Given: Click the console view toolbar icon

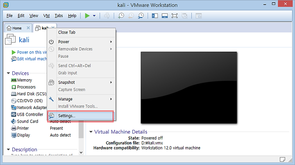Looking at the screenshot, I should pos(198,16).
